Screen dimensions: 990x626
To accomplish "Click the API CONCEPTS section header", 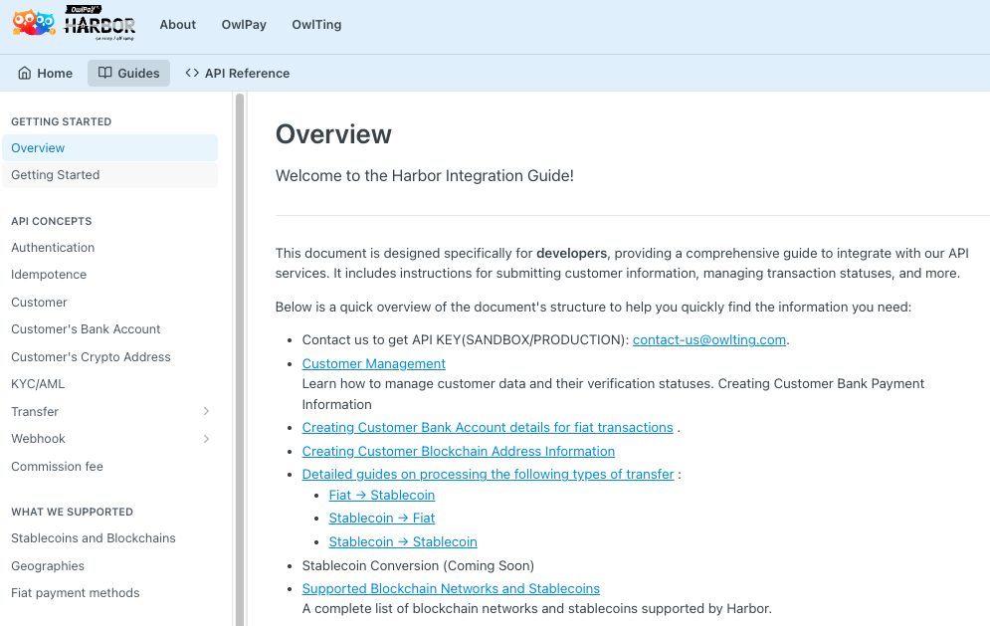I will pyautogui.click(x=51, y=221).
